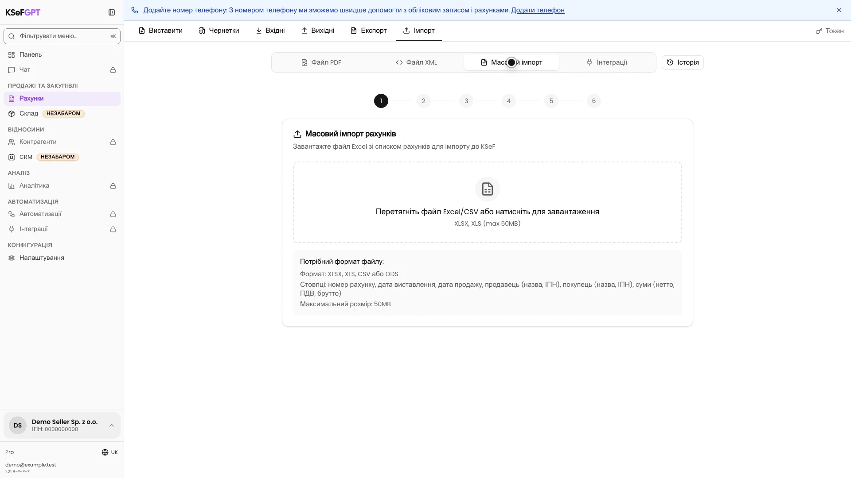The height and width of the screenshot is (478, 851).
Task: Switch to the Чернетки tab
Action: [x=219, y=31]
